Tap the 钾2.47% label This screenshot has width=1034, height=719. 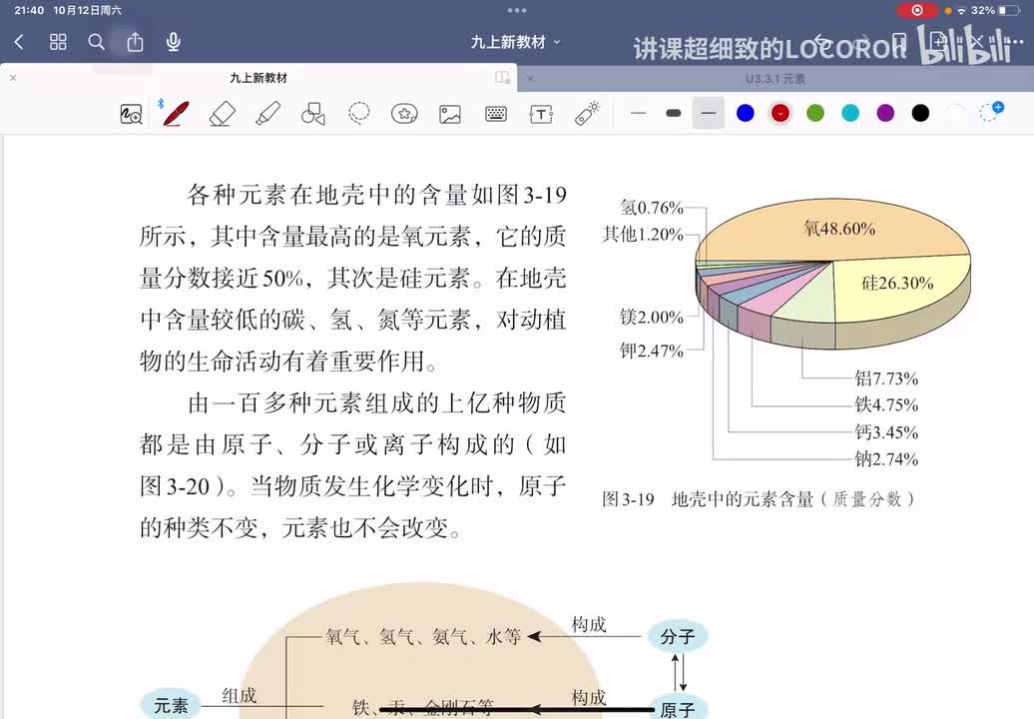tap(652, 351)
